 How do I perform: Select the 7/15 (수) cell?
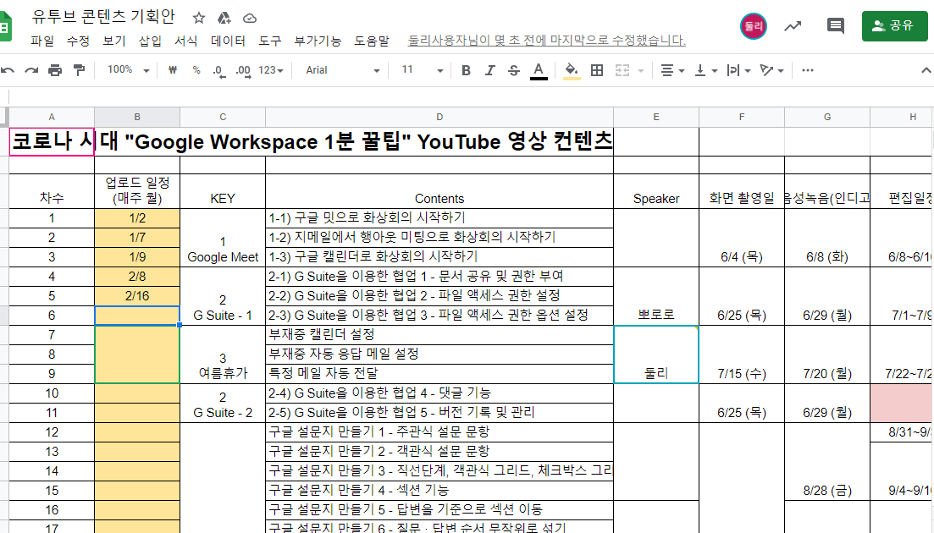click(742, 354)
